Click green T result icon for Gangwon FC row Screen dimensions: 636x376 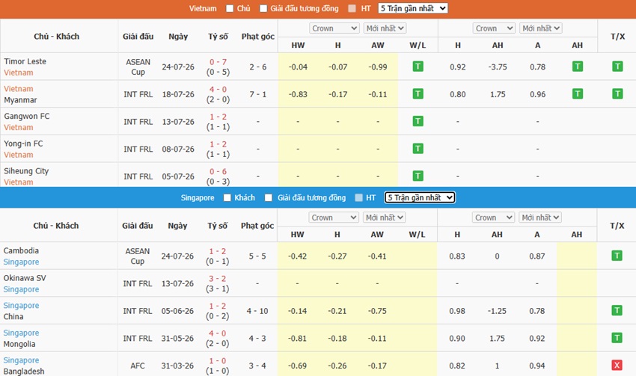(x=418, y=121)
